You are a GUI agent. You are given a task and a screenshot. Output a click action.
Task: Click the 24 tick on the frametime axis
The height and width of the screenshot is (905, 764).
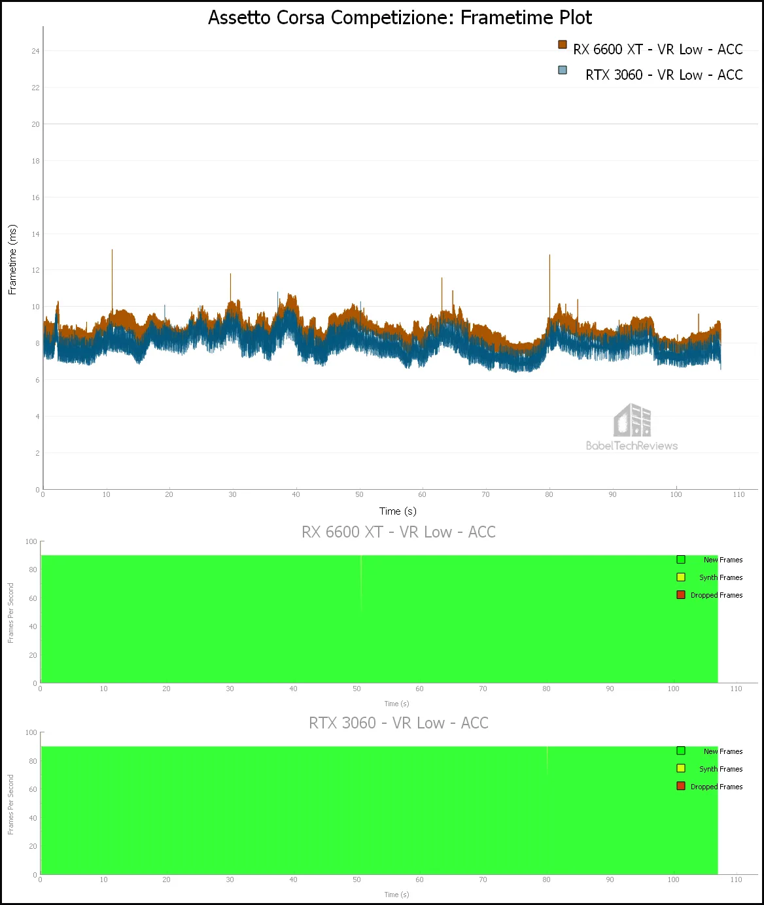click(x=35, y=51)
